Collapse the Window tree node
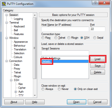112x108 pixels. pyautogui.click(x=6, y=38)
